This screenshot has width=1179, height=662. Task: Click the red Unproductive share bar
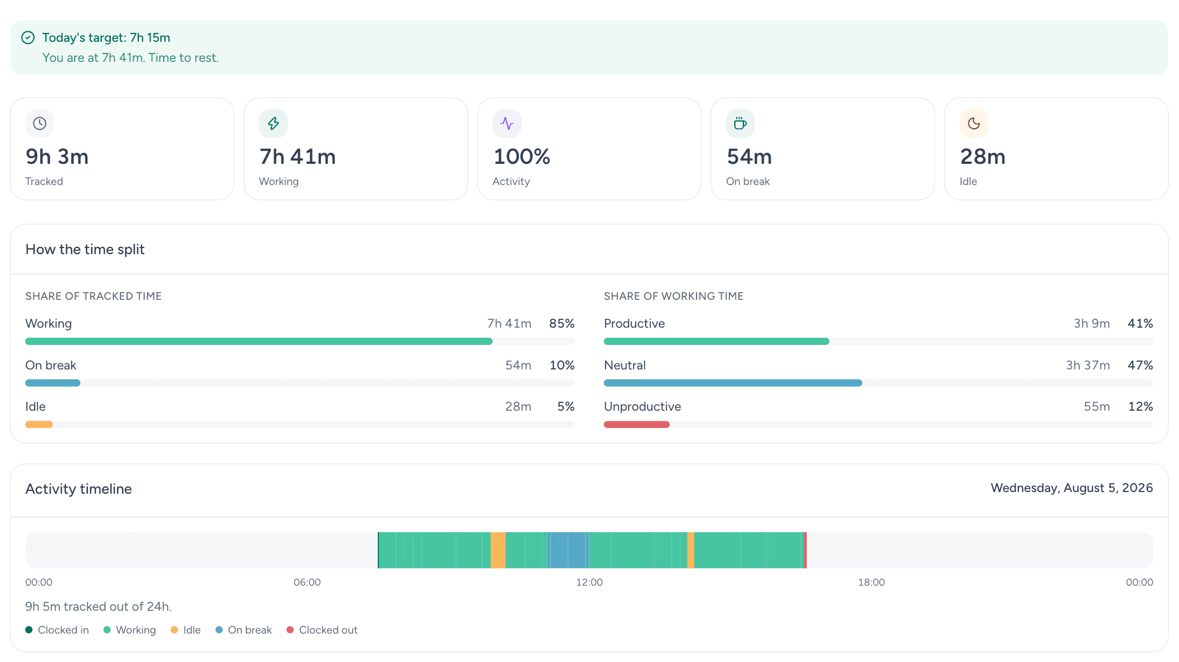[637, 425]
